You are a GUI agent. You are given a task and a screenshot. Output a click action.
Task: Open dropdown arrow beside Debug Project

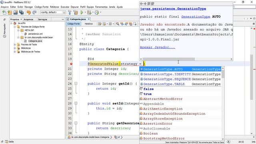tap(93, 12)
